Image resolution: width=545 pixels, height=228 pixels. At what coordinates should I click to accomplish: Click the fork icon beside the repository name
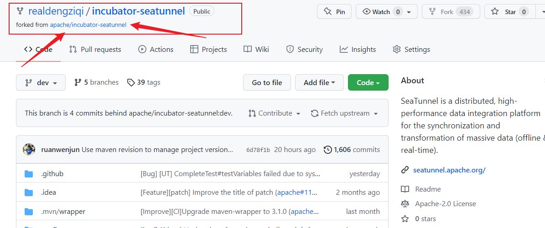click(20, 11)
